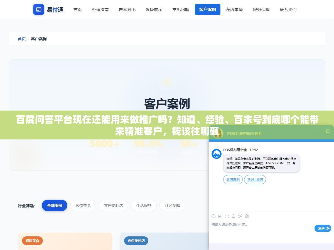The image size is (334, 250).
Task: Open the 联系我们 navigation item
Action: [x=288, y=9]
